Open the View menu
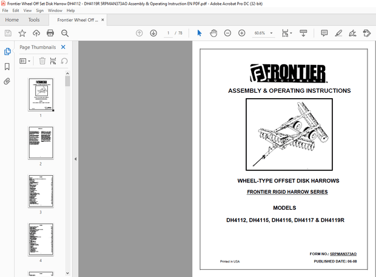 tap(26, 10)
